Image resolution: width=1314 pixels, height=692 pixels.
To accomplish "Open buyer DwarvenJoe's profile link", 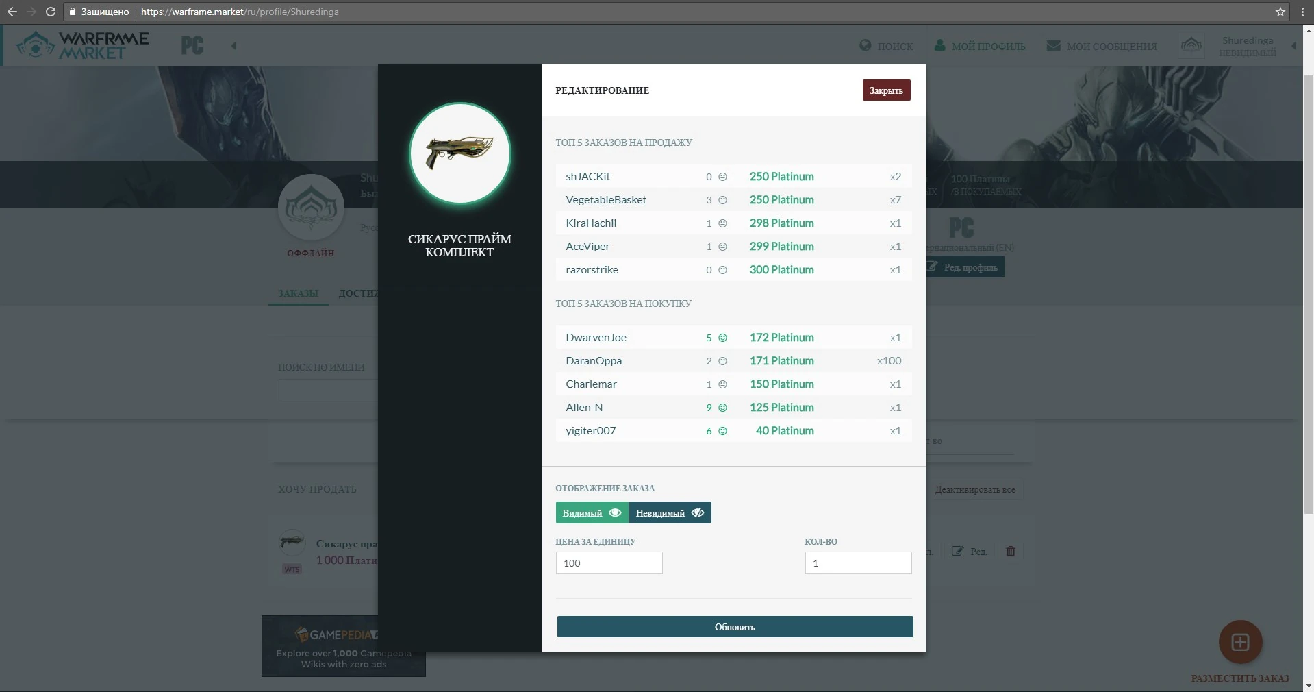I will tap(596, 338).
